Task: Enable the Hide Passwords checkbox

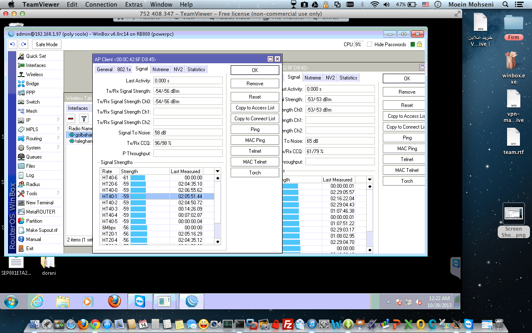Action: (x=369, y=44)
